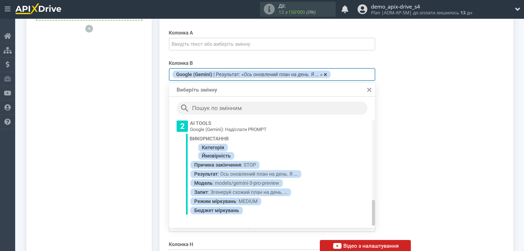Select the Категорія variable
Image resolution: width=524 pixels, height=251 pixels.
tap(213, 148)
